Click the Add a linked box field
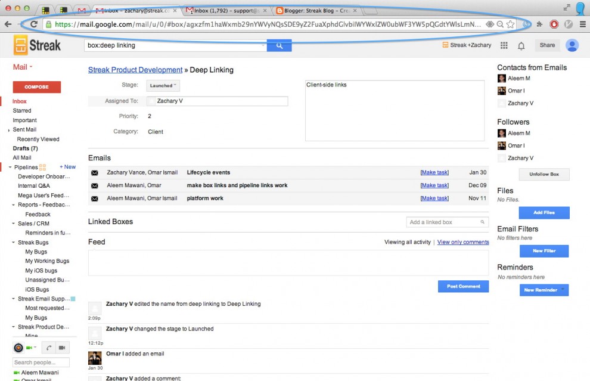 (448, 222)
